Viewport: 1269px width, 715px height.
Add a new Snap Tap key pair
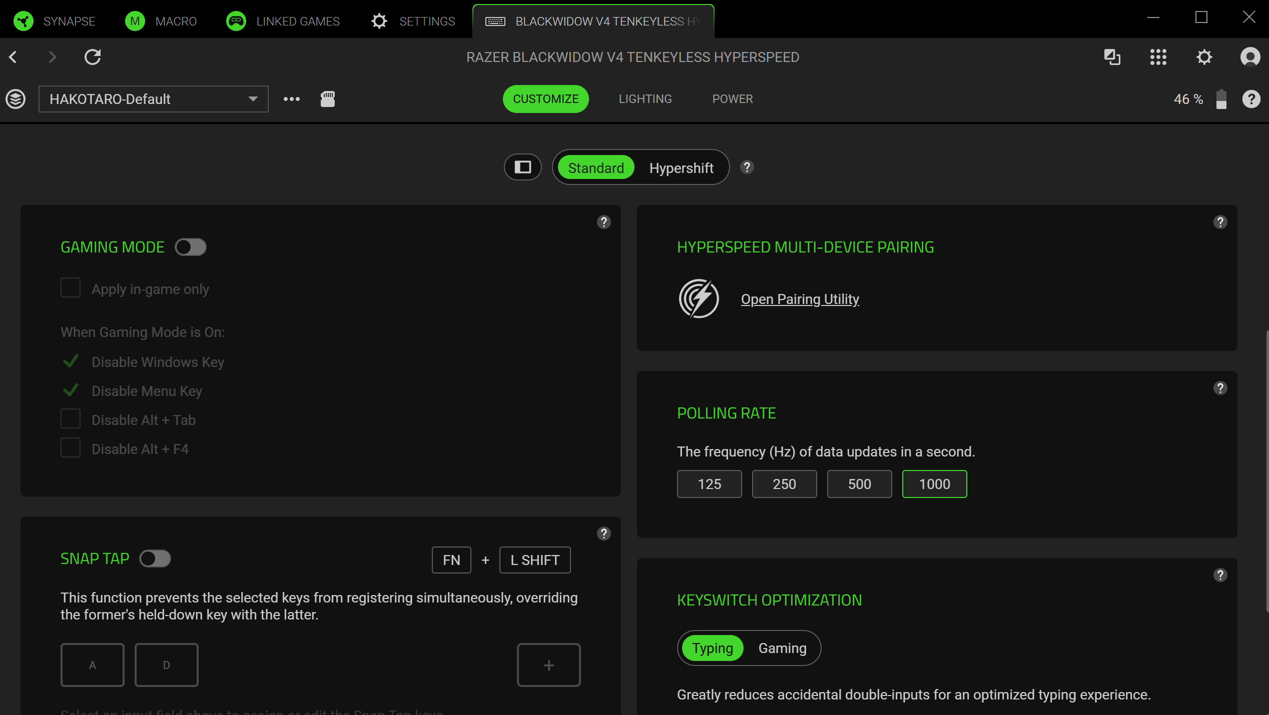click(x=549, y=665)
